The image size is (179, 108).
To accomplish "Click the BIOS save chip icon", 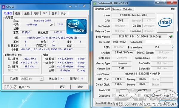I will 171,36.
